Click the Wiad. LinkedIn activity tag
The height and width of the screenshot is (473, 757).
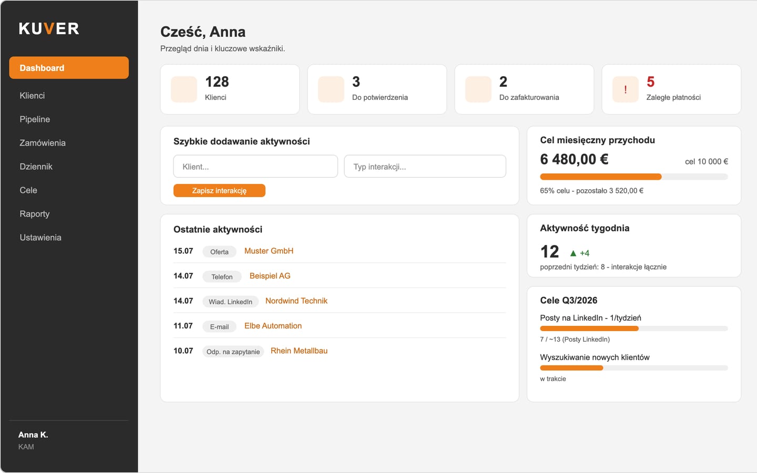230,302
